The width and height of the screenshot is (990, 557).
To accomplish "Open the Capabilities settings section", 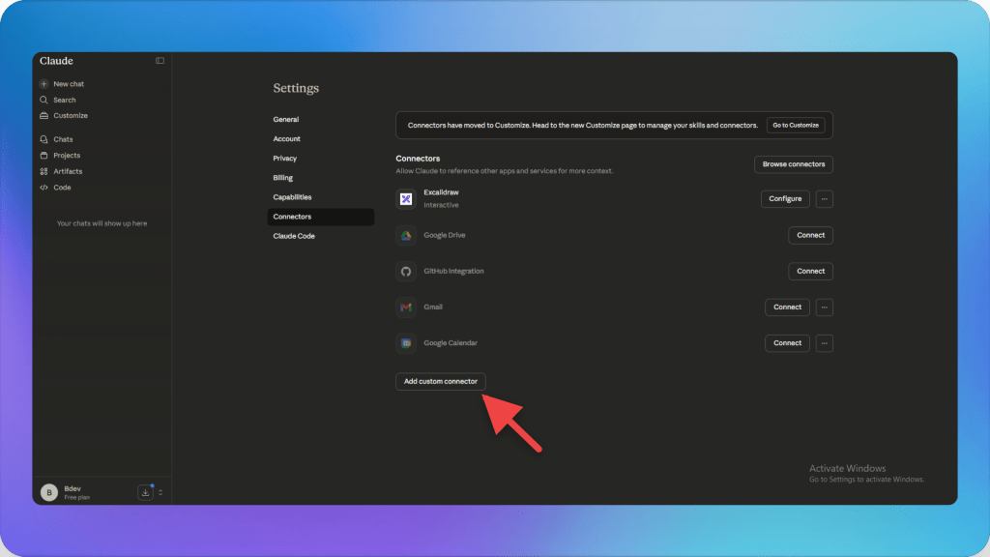I will tap(294, 196).
